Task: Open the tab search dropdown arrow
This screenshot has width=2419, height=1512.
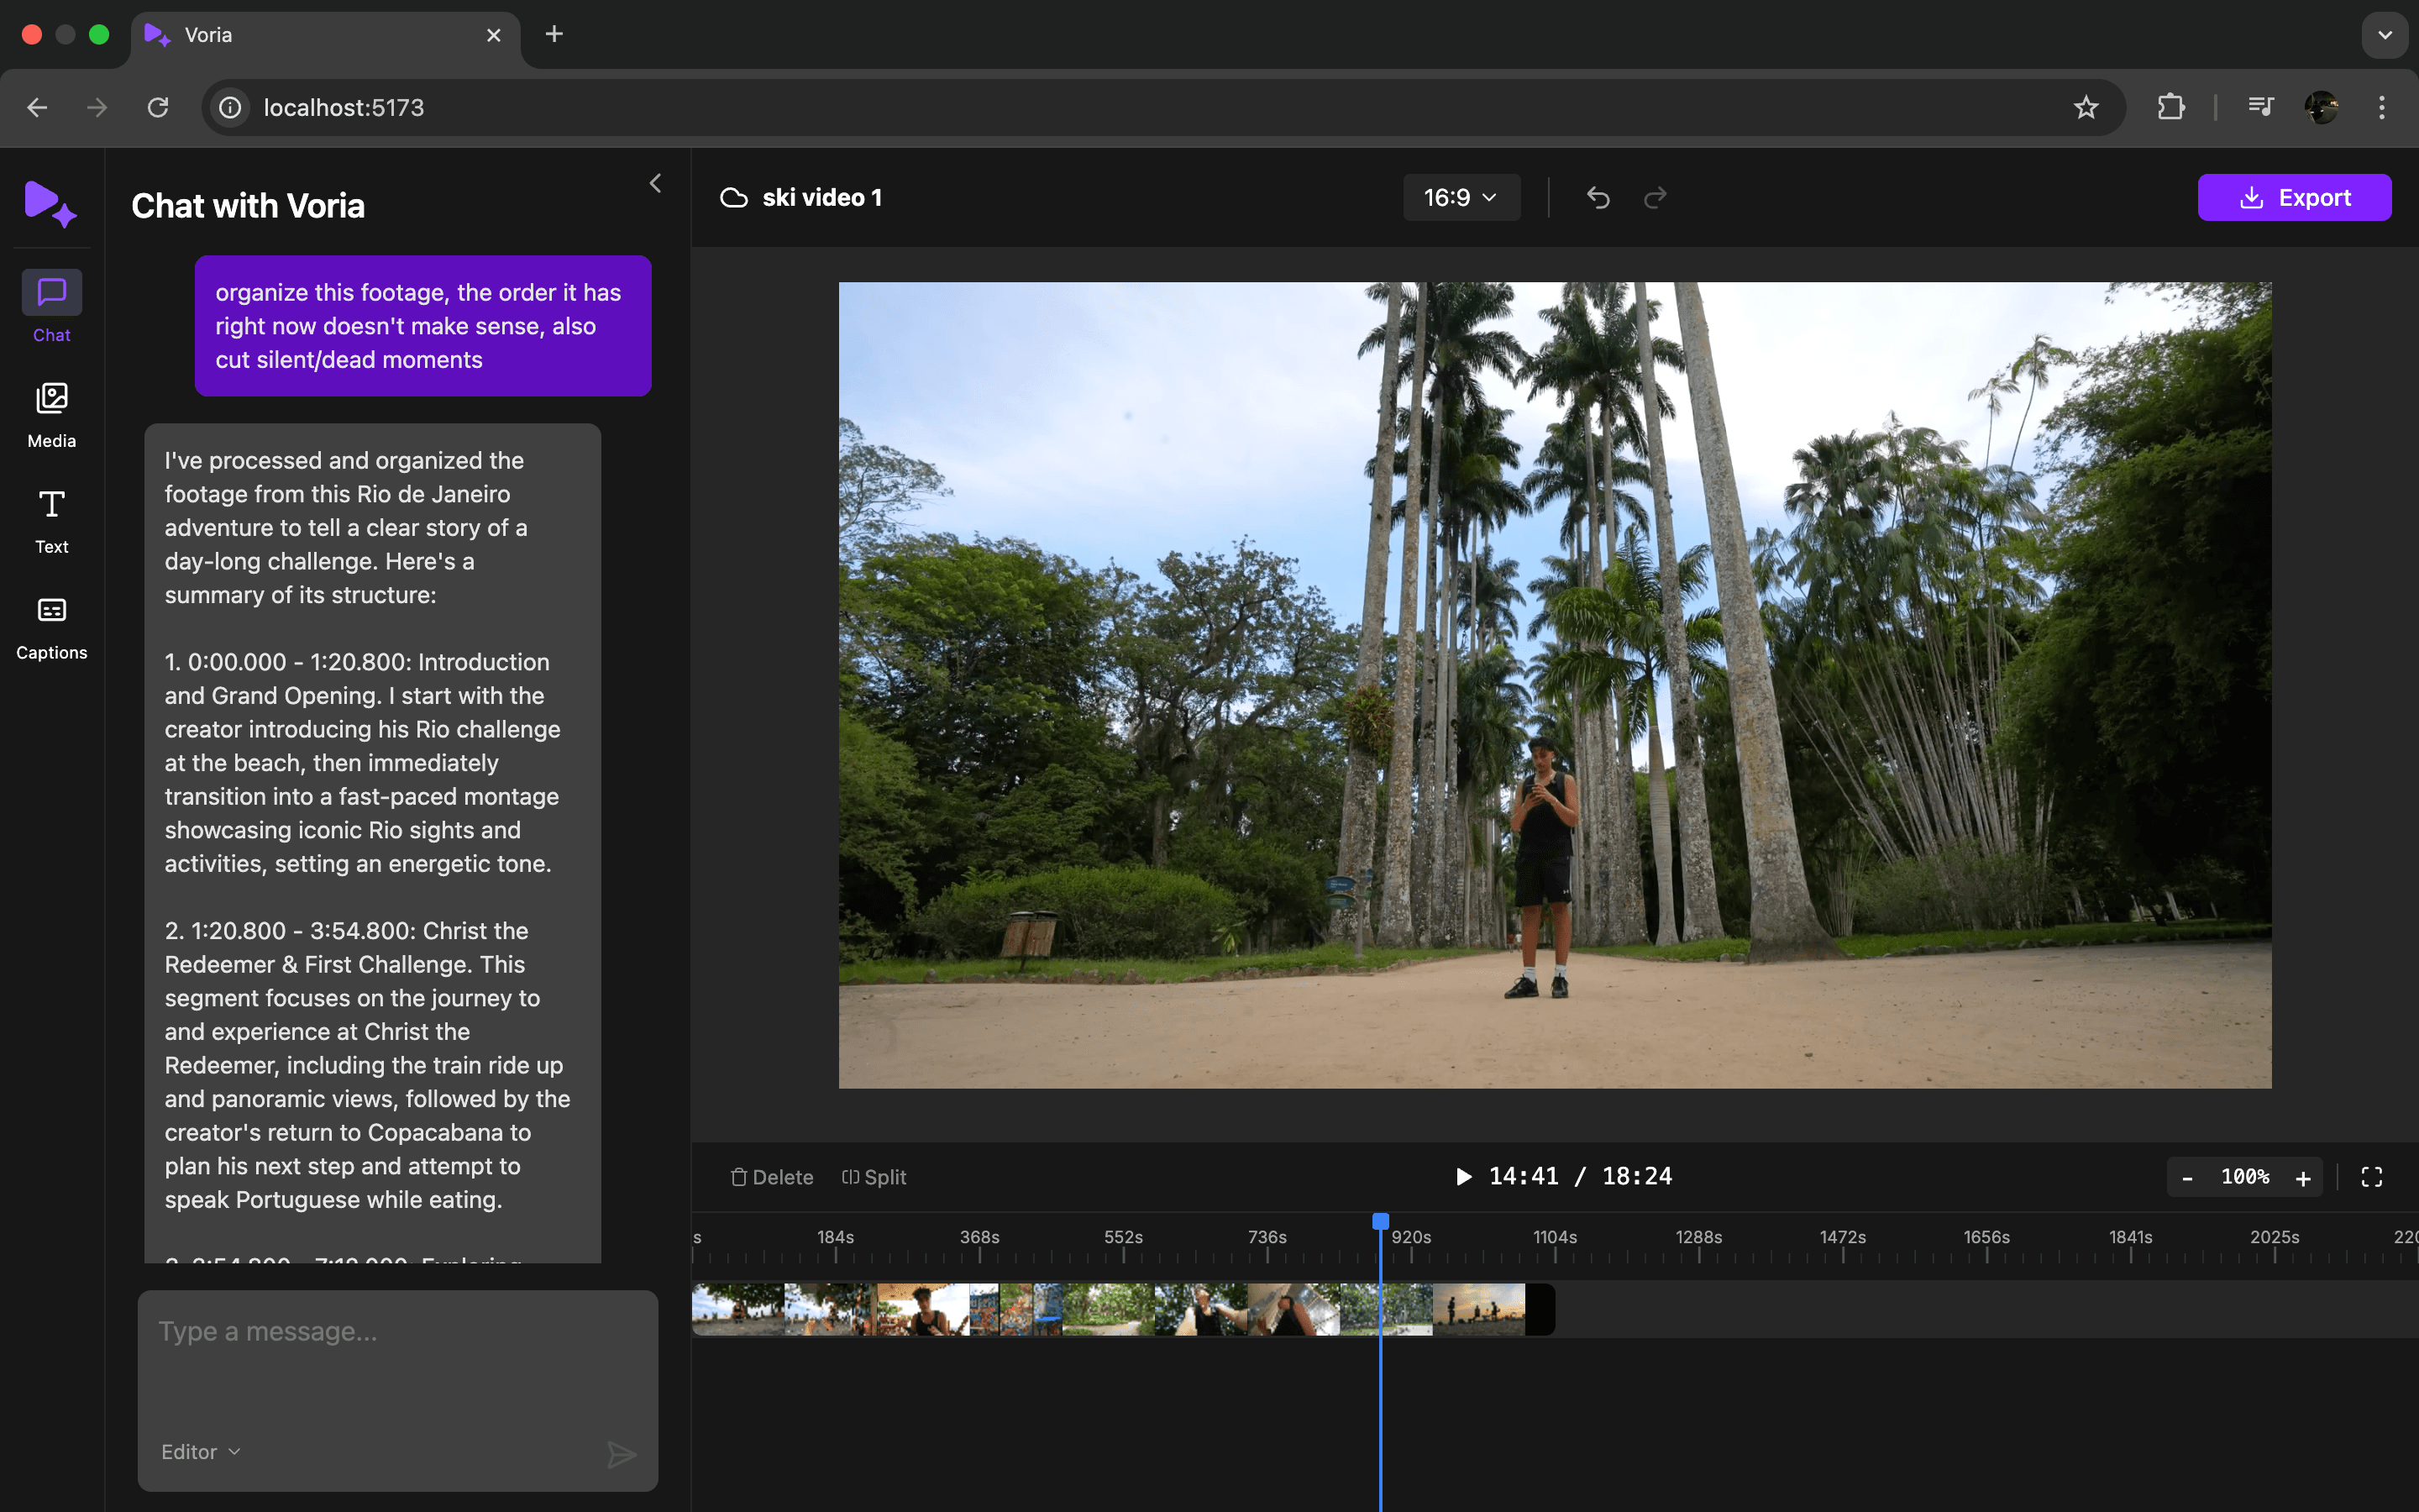Action: pyautogui.click(x=2385, y=35)
